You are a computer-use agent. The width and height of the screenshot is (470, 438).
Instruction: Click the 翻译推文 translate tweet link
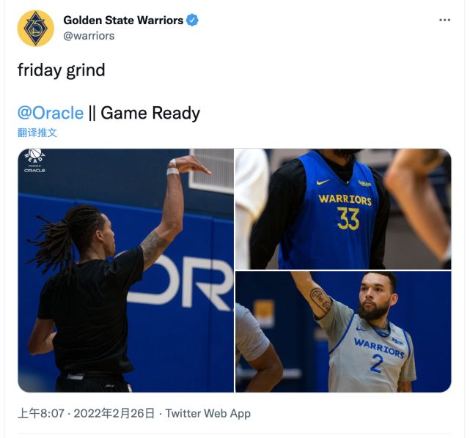tap(37, 133)
